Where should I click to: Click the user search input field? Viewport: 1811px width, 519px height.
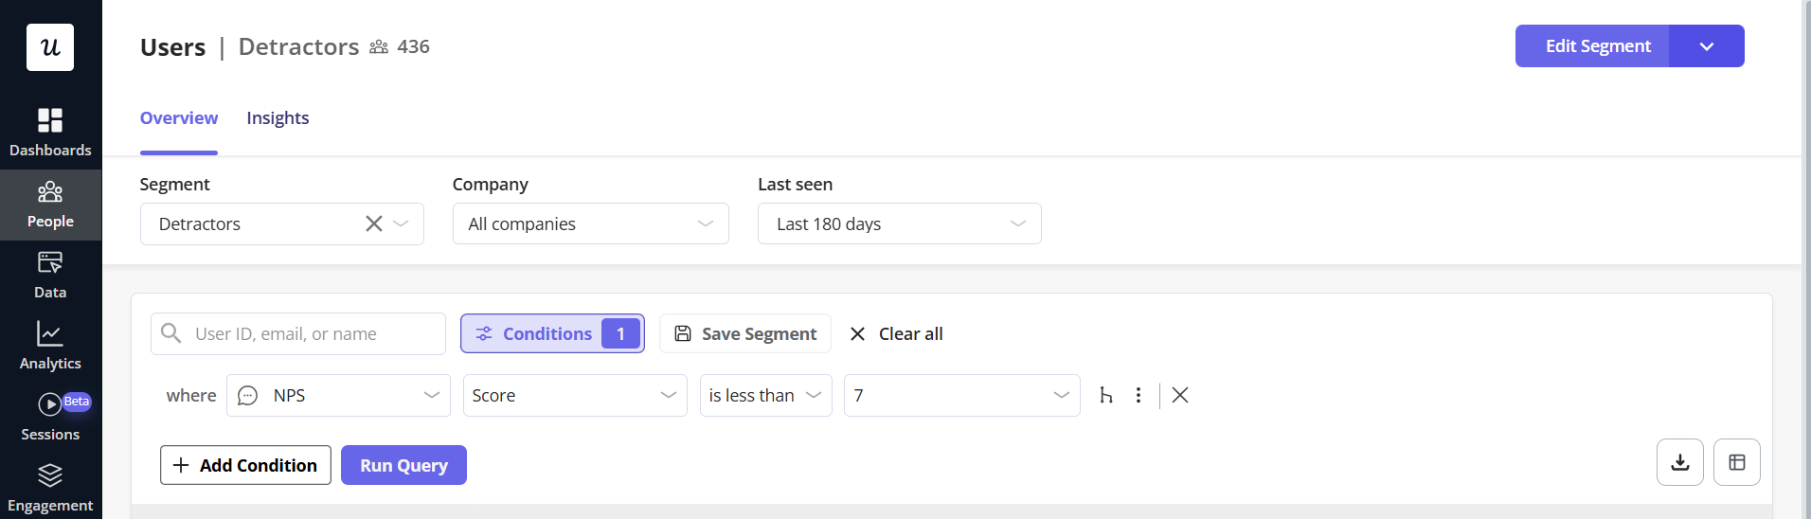pos(313,333)
